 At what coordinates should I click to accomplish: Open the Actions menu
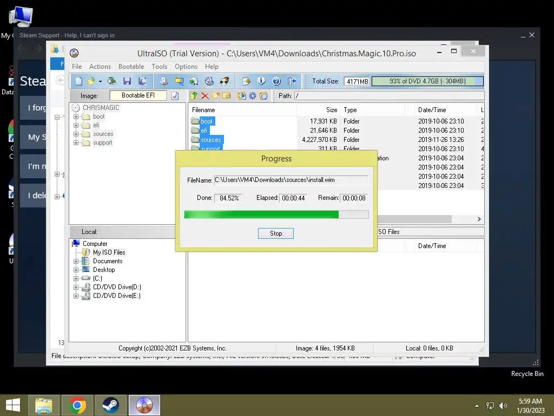click(x=100, y=67)
